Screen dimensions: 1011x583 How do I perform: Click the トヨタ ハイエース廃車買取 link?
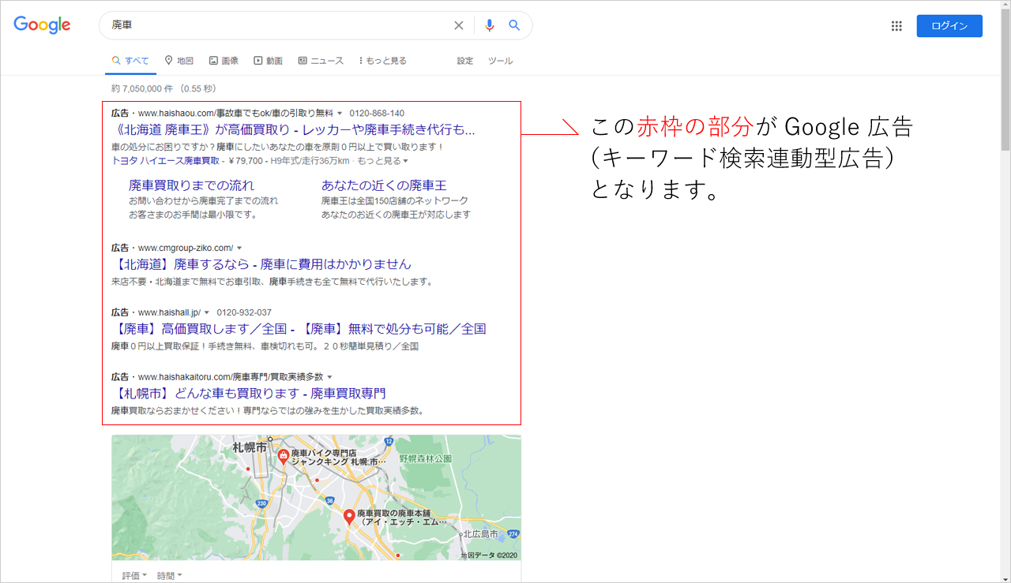tap(166, 161)
